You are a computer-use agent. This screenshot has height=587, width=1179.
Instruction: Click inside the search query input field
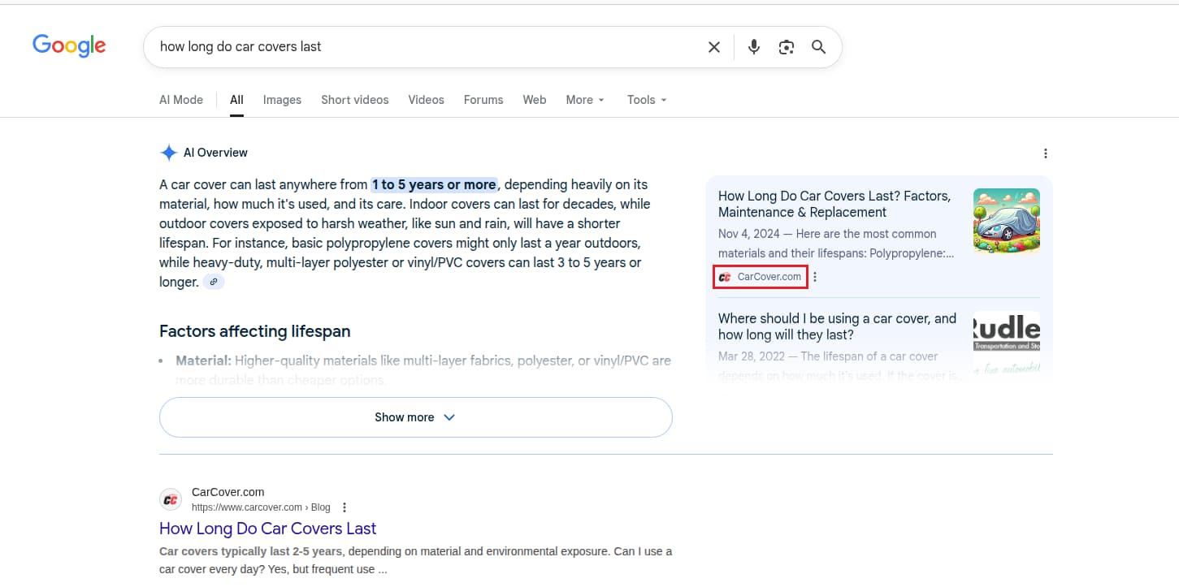pos(406,46)
